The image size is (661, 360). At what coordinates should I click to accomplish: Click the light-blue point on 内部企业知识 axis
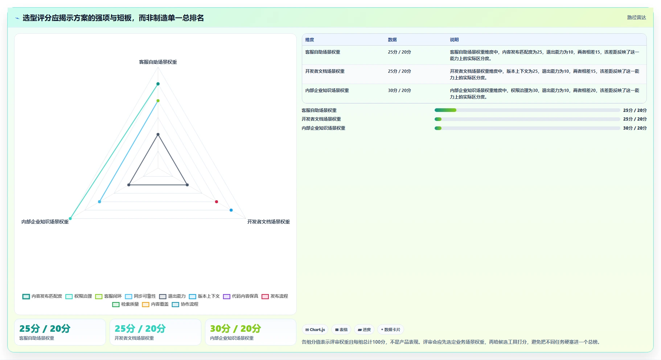pos(99,202)
